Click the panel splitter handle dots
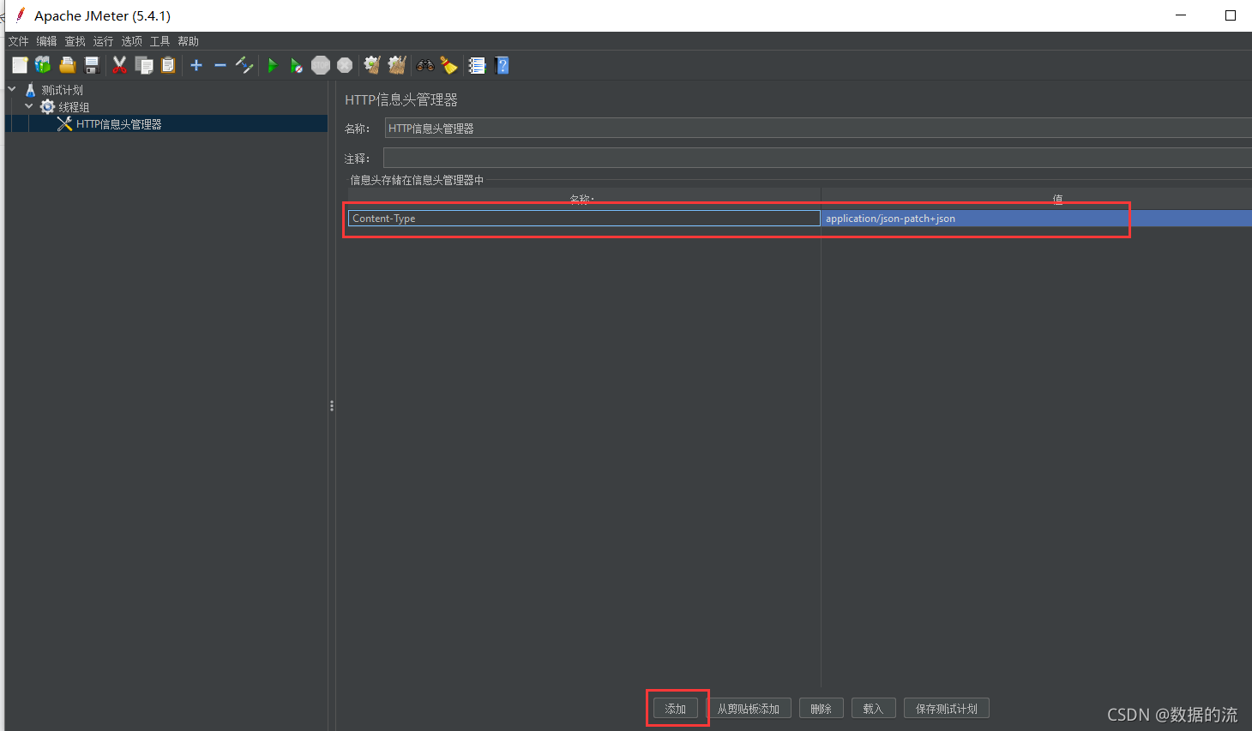The image size is (1252, 731). [332, 405]
